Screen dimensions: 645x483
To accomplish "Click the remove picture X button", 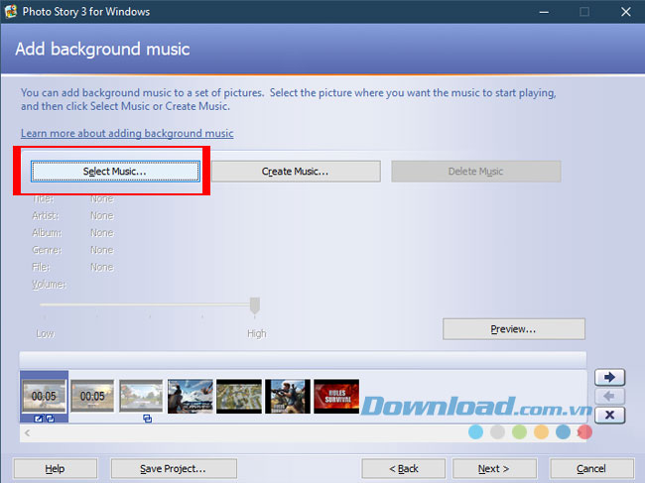I will click(609, 415).
